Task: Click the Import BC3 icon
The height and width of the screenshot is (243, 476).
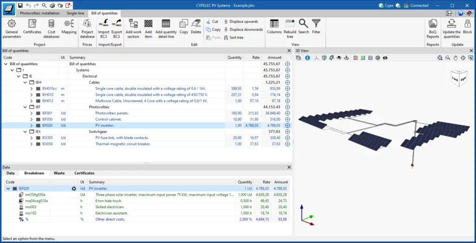Action: tap(103, 28)
